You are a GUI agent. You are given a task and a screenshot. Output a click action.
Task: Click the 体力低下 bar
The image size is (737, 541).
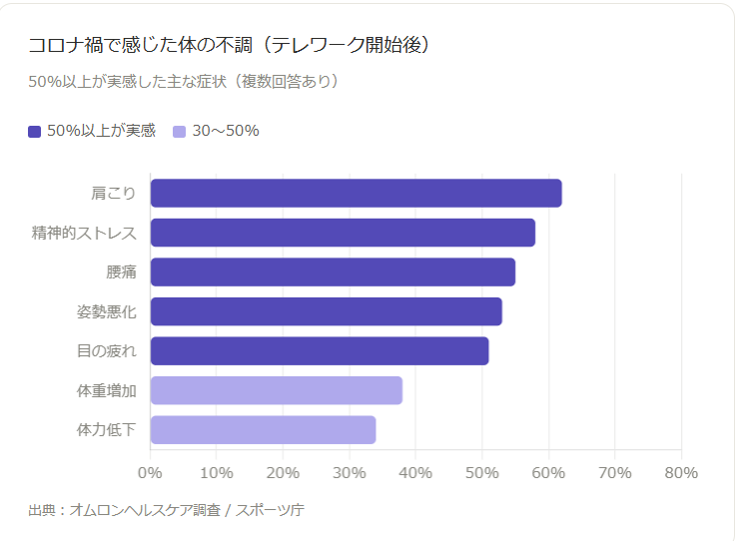click(x=263, y=430)
